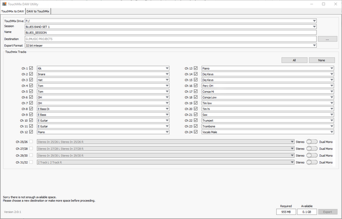342x219 pixels.
Task: Check the Ch 31/32 checkbox
Action: [x=31, y=162]
